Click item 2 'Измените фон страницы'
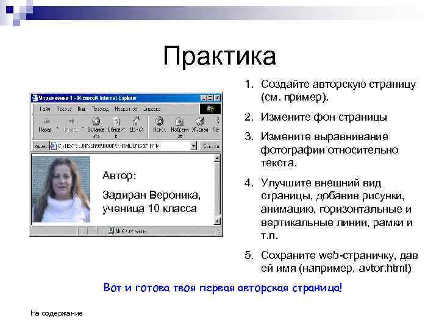The image size is (439, 329). point(324,117)
